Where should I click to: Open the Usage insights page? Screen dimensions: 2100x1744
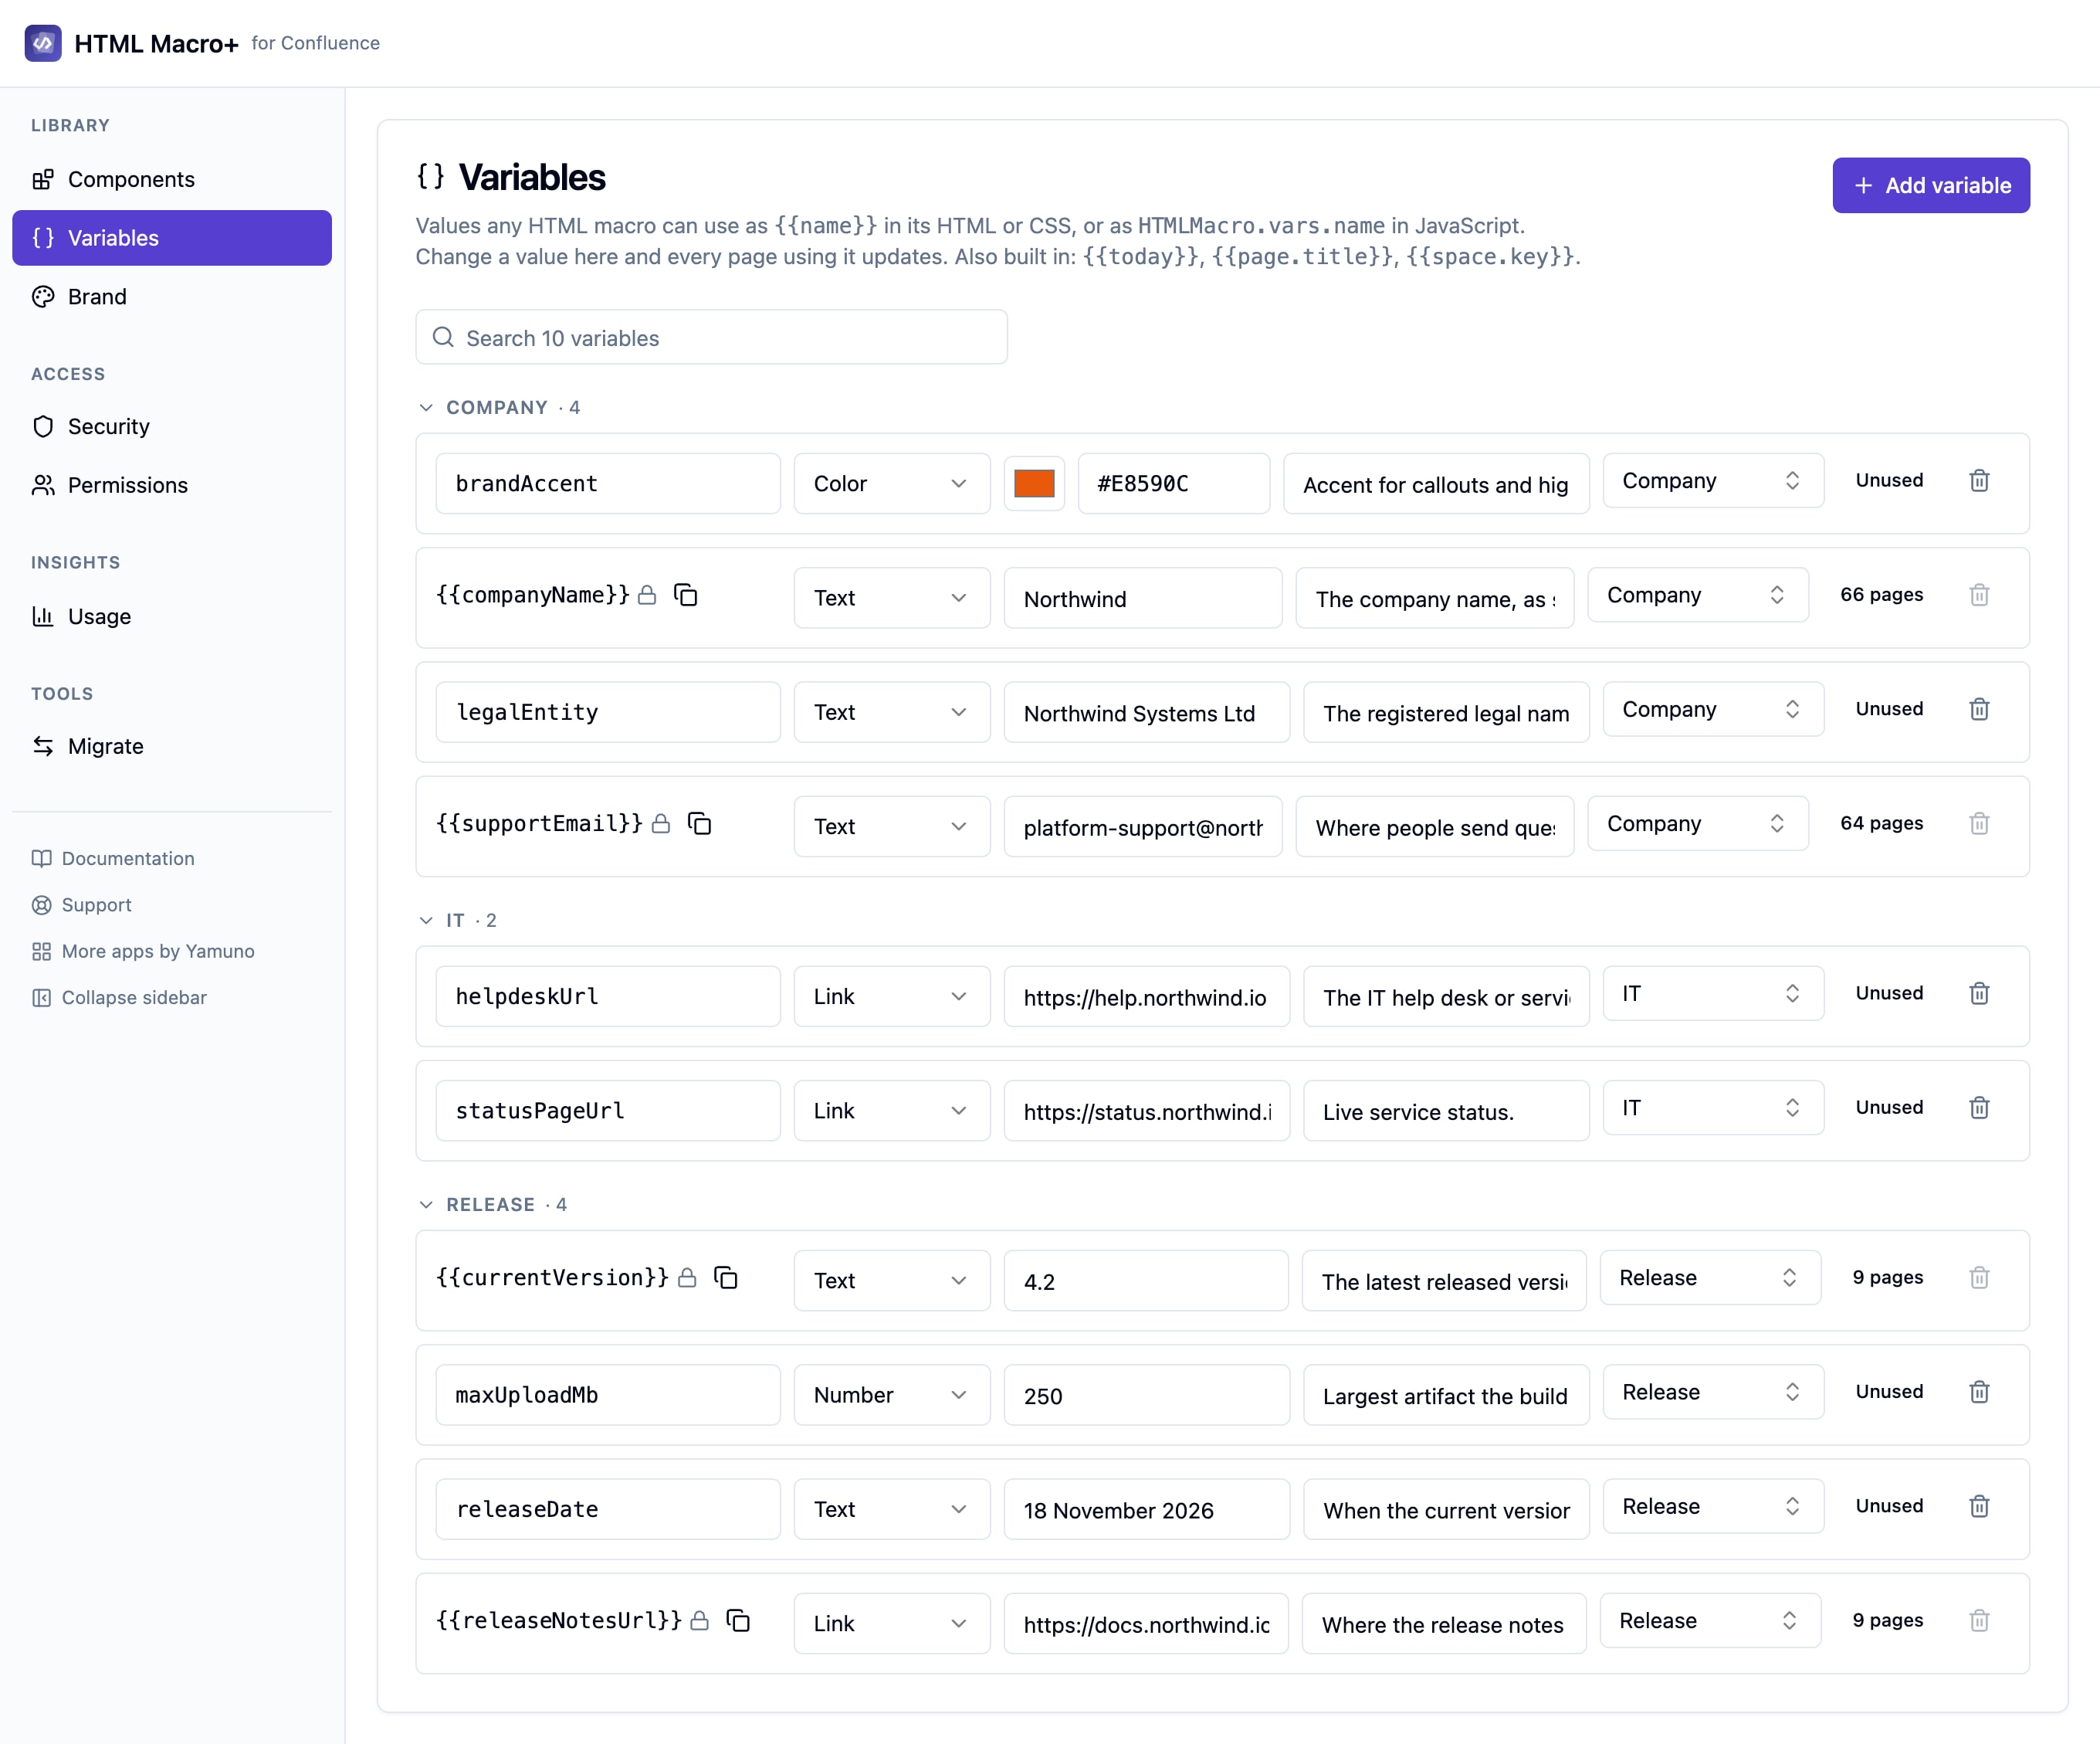tap(172, 616)
